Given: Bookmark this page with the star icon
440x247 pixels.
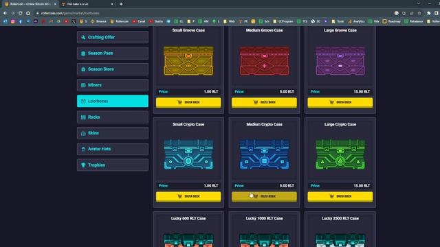Looking at the screenshot, I should pos(419,13).
